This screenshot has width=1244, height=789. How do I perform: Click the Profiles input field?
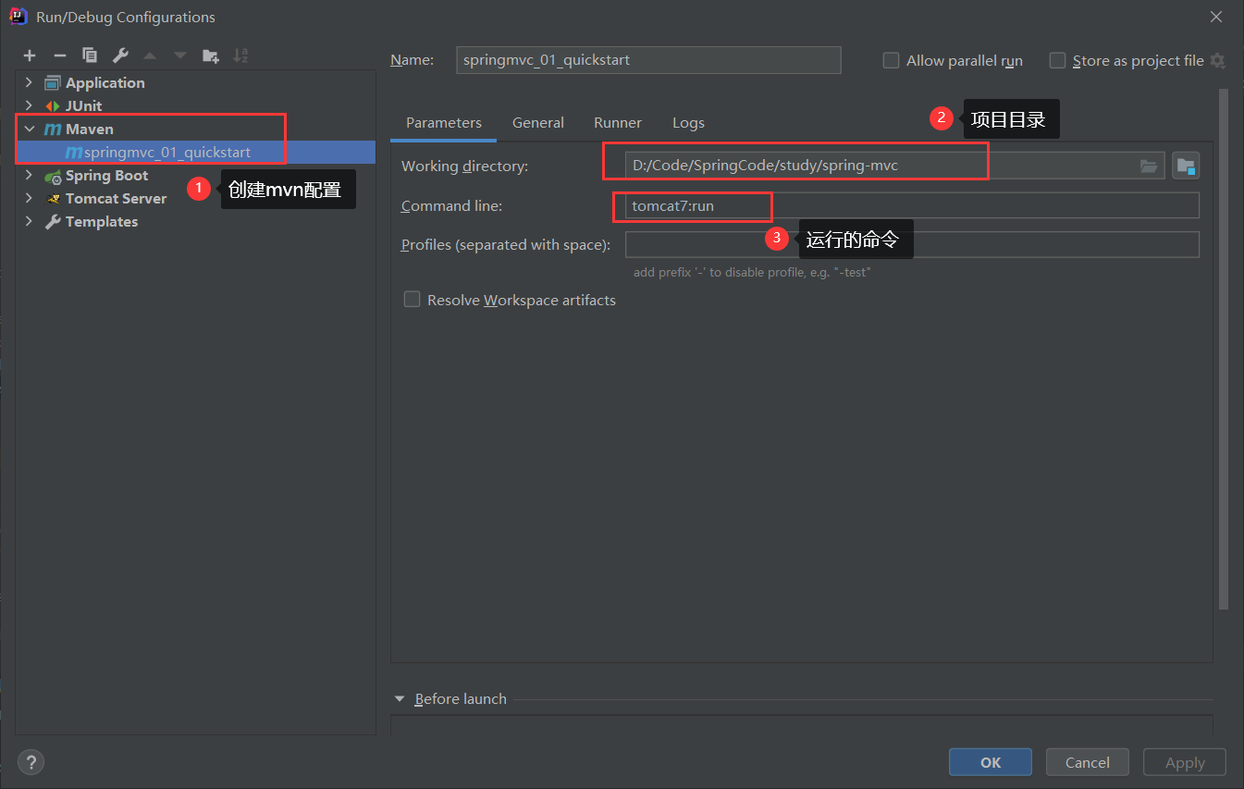912,244
